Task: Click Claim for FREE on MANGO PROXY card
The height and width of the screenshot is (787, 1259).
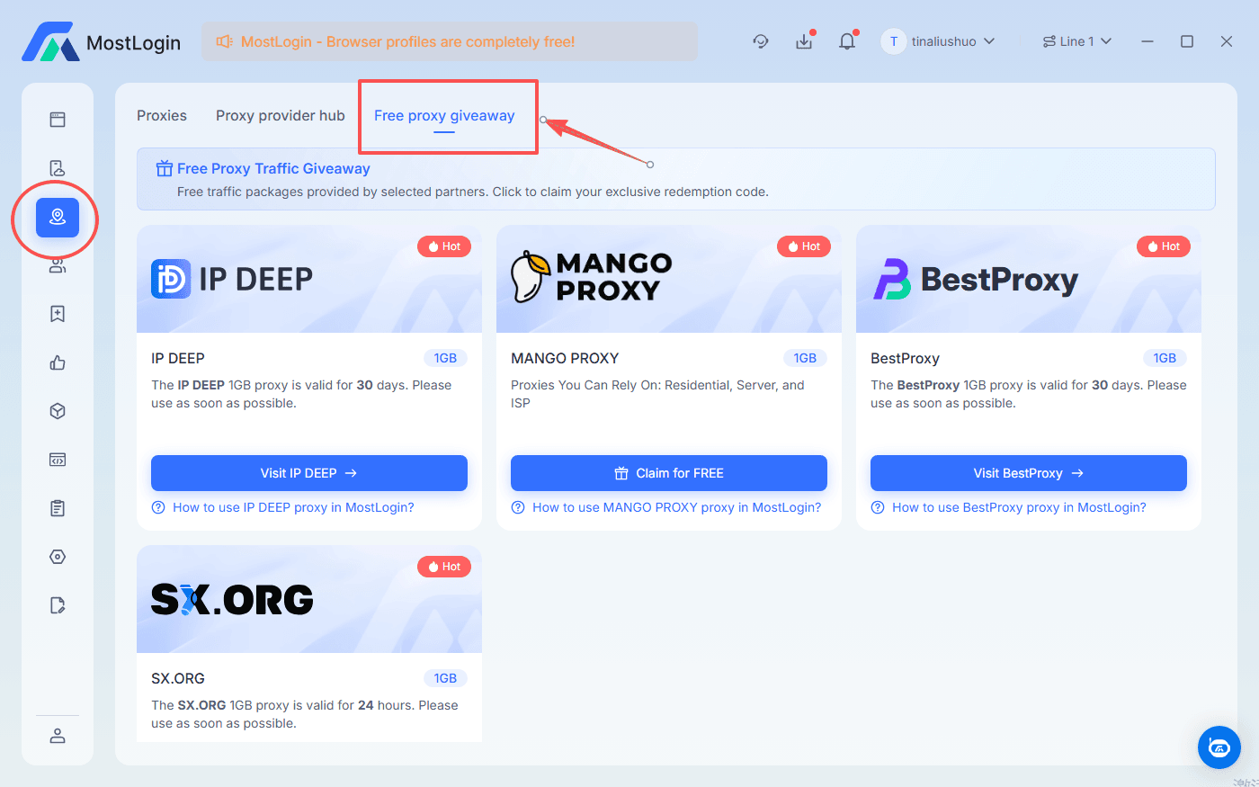Action: [669, 472]
